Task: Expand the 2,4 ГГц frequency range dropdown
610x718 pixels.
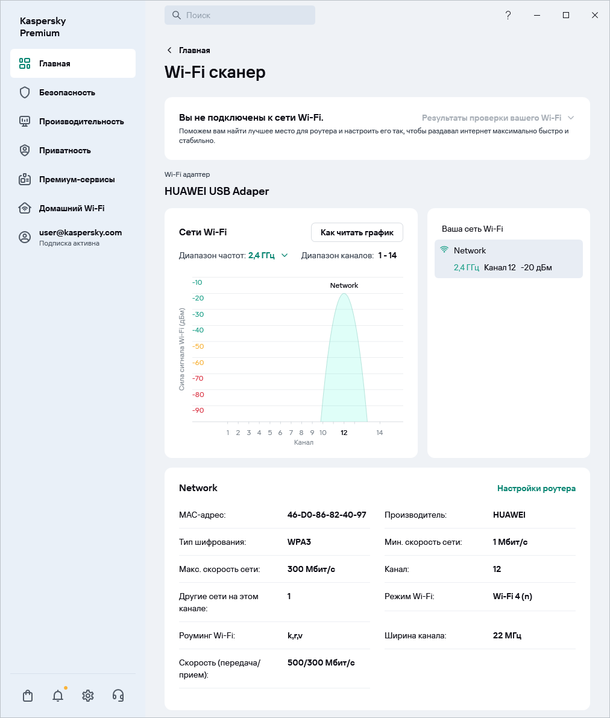Action: pyautogui.click(x=284, y=255)
